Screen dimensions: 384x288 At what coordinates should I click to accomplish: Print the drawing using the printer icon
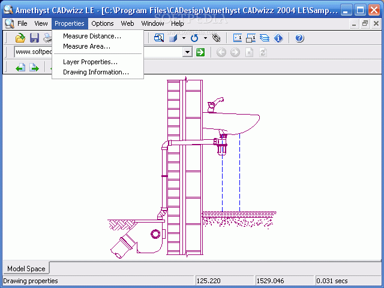click(x=47, y=38)
